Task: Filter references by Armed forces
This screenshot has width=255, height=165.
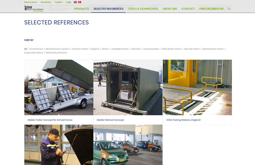Action: click(x=36, y=49)
